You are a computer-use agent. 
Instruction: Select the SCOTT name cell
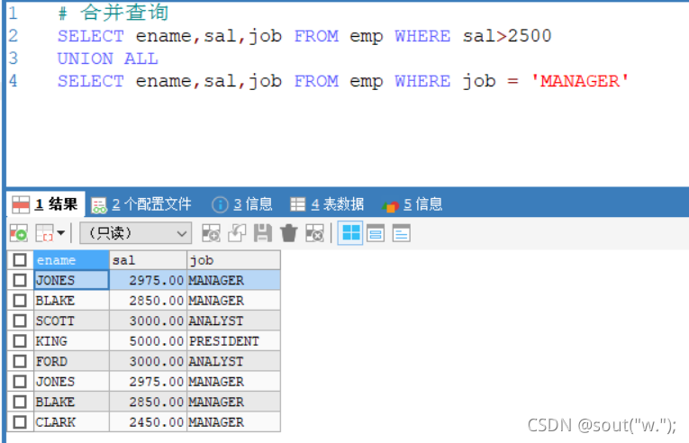pos(71,321)
